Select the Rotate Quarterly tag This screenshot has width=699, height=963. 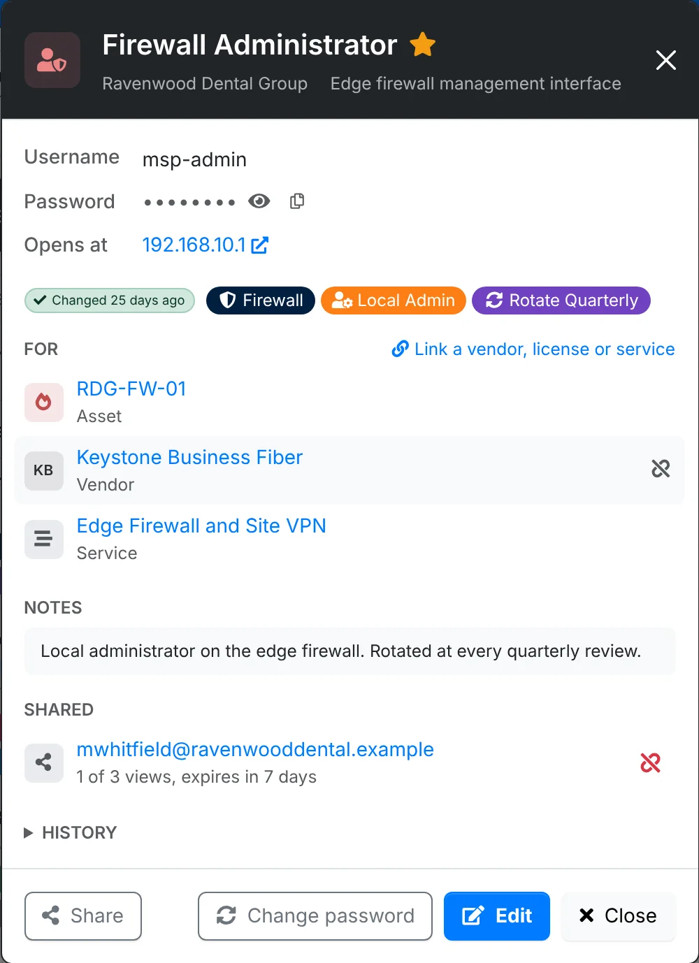(561, 301)
